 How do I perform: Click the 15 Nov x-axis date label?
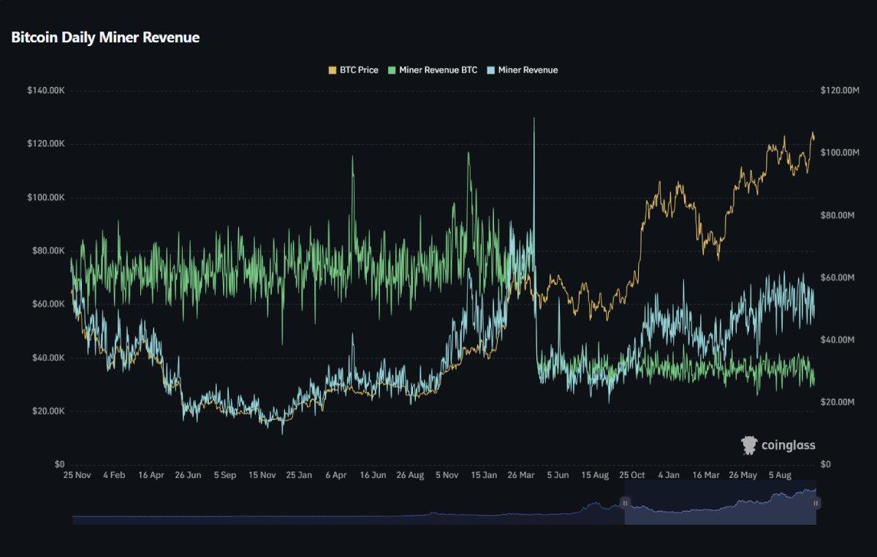coord(262,475)
